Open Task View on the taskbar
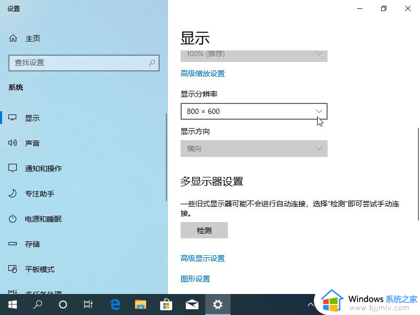Image resolution: width=420 pixels, height=315 pixels. click(88, 304)
